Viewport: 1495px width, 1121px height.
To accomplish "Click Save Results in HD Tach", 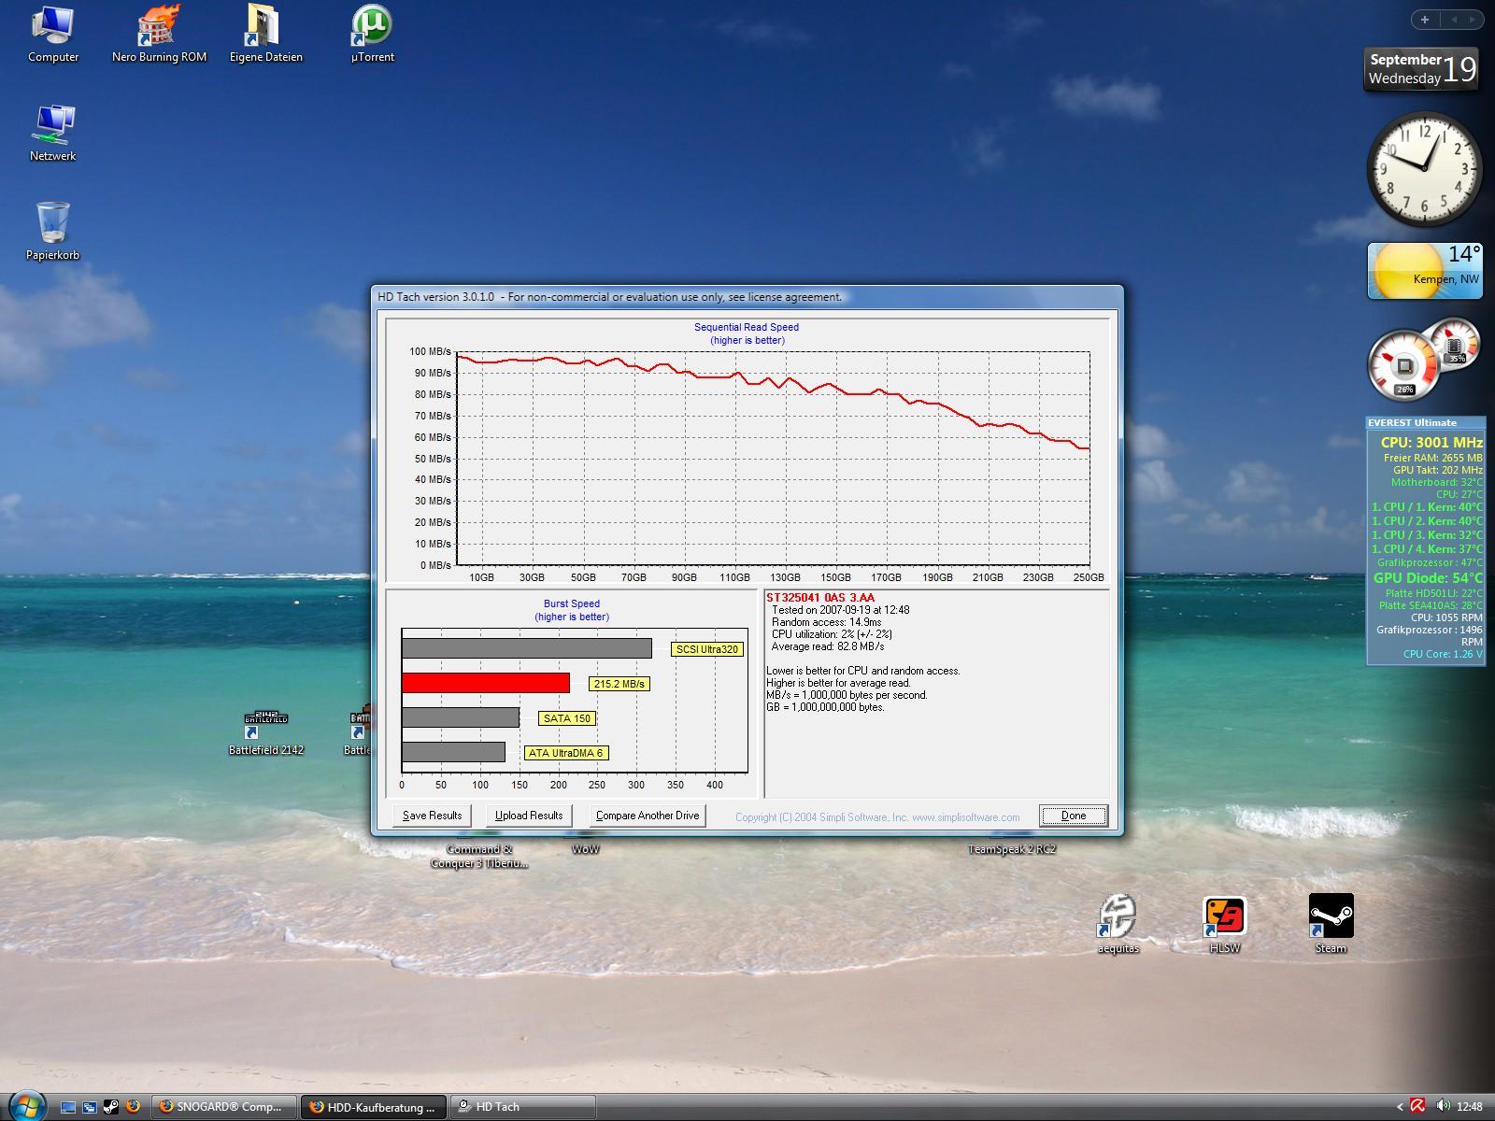I will (432, 816).
